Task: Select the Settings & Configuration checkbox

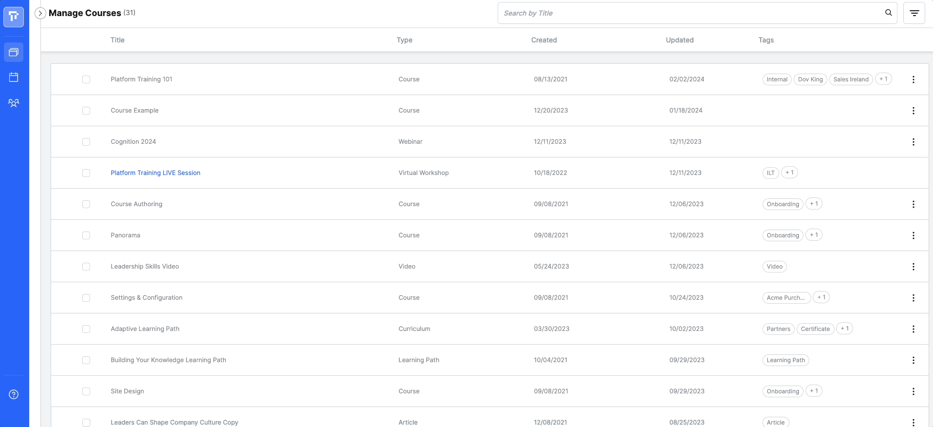Action: click(86, 298)
